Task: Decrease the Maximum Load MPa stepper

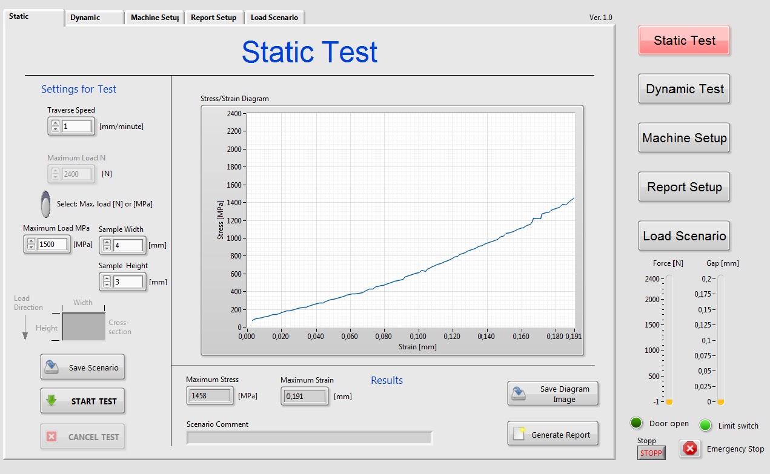Action: pos(31,248)
